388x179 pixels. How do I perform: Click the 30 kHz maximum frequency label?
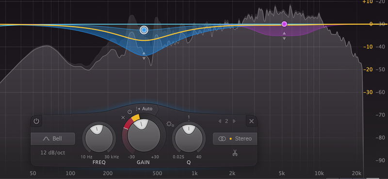(x=112, y=157)
